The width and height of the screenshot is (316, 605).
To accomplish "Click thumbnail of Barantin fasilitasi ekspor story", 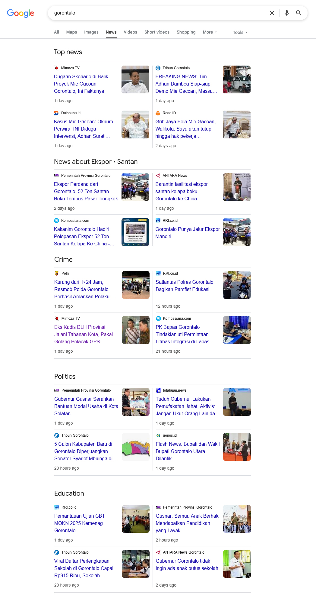I will [237, 187].
